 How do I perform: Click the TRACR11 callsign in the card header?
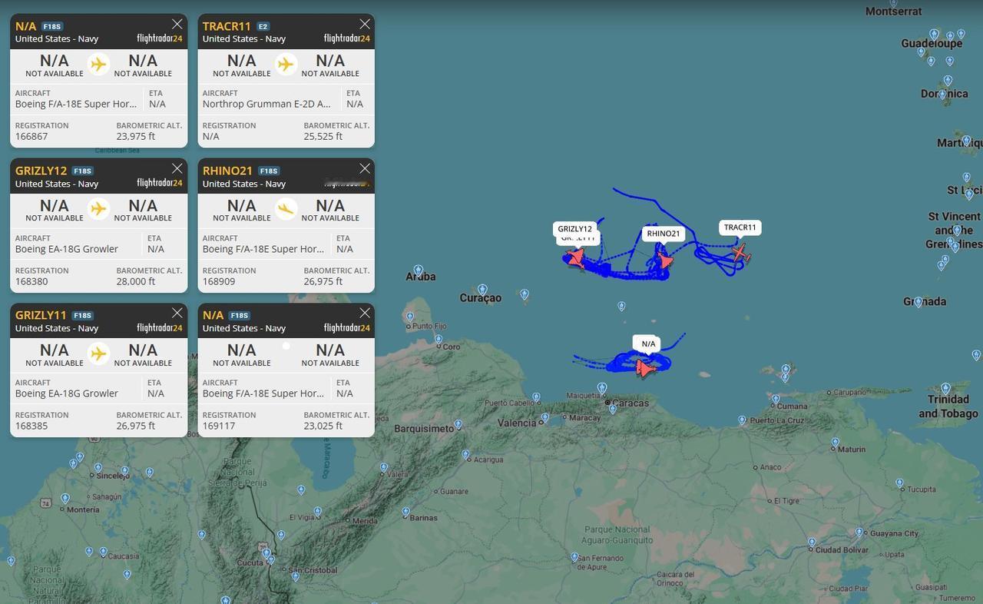[227, 26]
